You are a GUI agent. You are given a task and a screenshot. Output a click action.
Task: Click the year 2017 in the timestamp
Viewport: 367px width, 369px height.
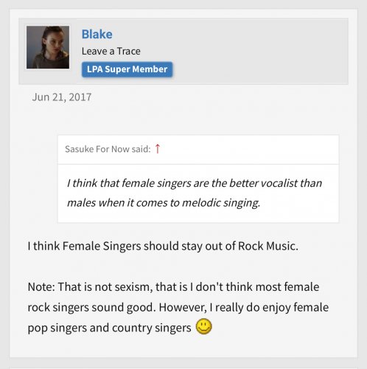click(80, 97)
